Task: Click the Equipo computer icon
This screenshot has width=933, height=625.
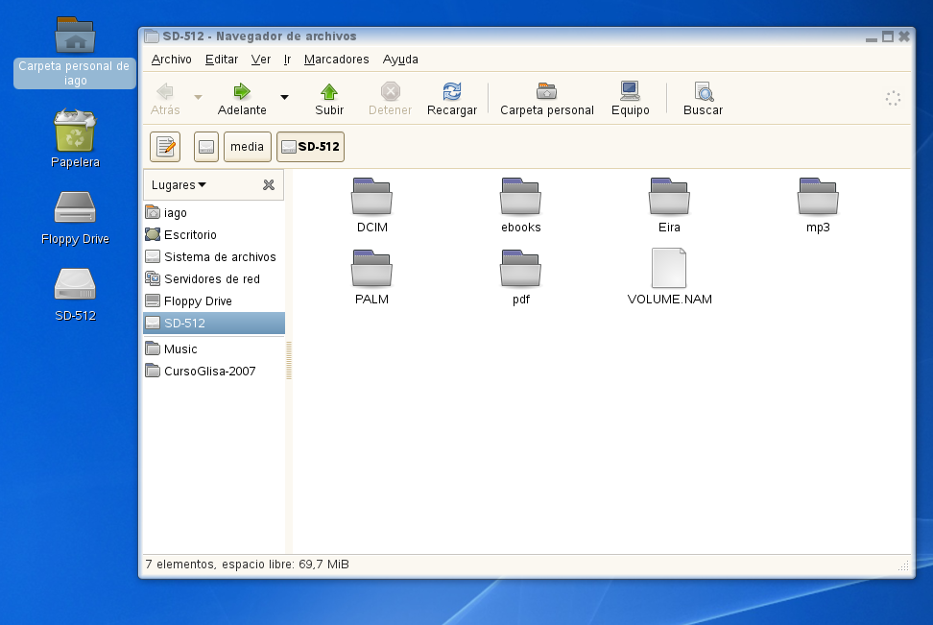Action: [x=630, y=92]
